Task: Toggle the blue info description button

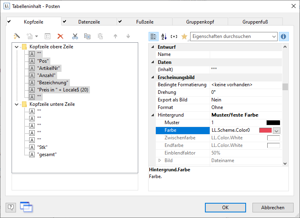Action: [x=284, y=36]
